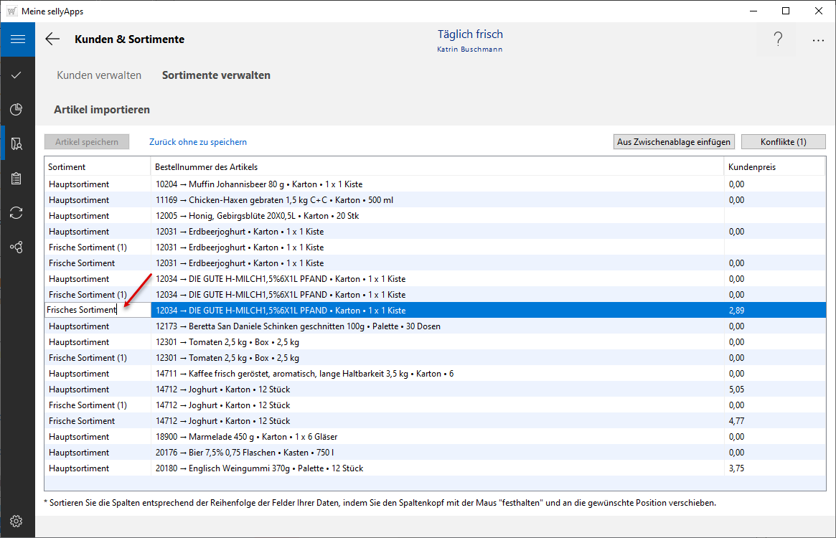Open the Konflikte (1) button
This screenshot has height=538, width=836.
783,142
